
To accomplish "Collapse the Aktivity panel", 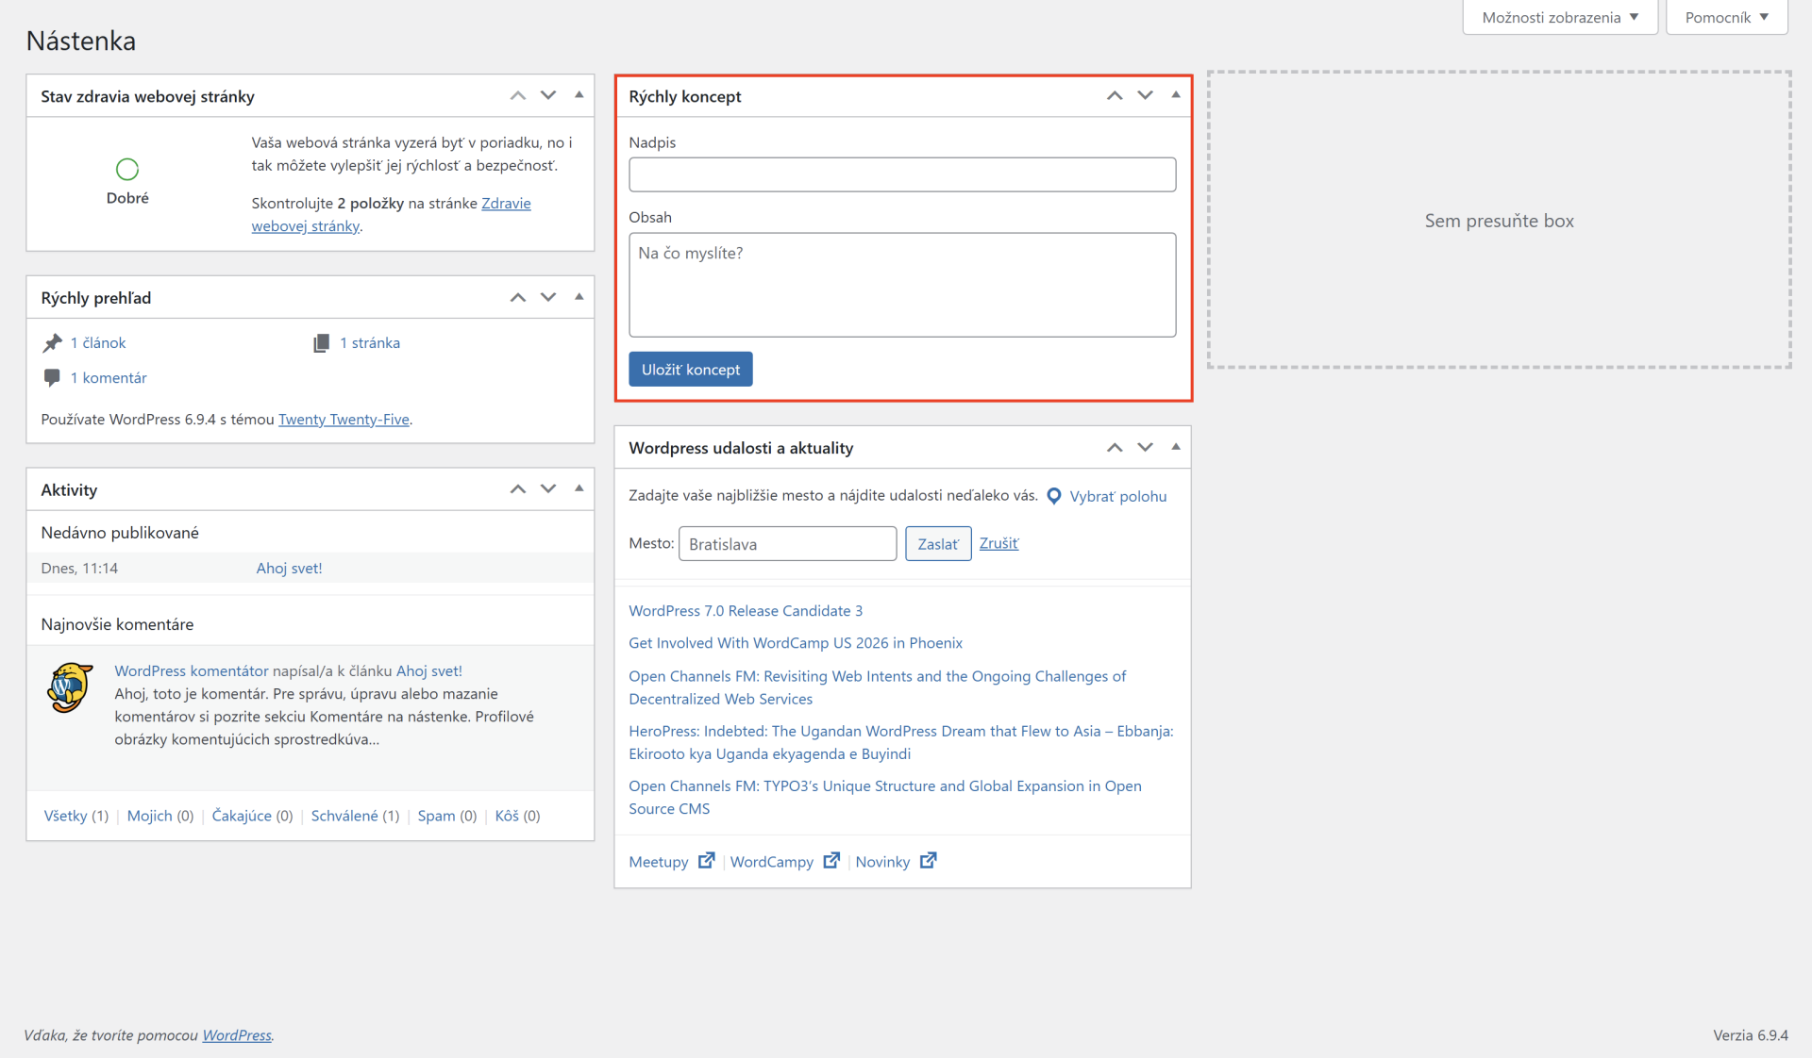I will (579, 488).
